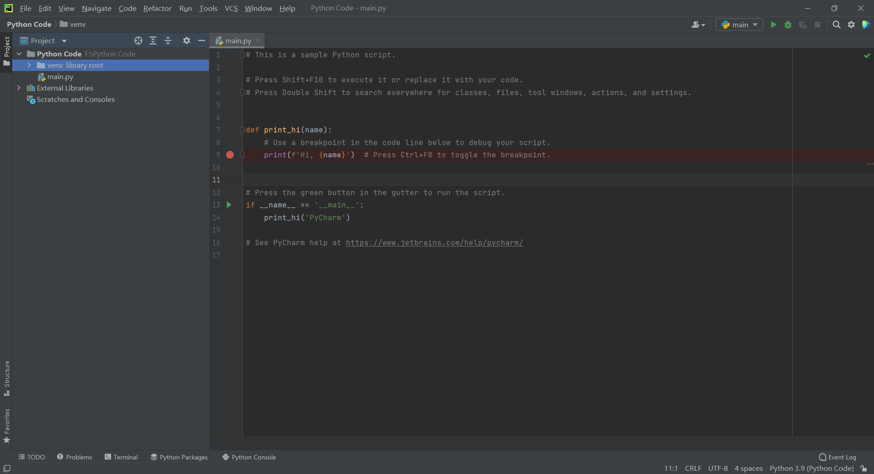Toggle read-only lock icon in status bar
The height and width of the screenshot is (474, 874).
coord(864,469)
